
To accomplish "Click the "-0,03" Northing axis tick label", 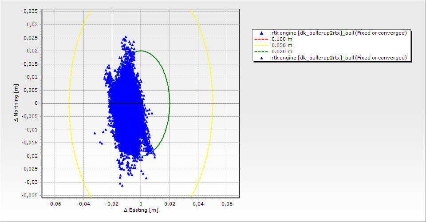I will click(31, 182).
